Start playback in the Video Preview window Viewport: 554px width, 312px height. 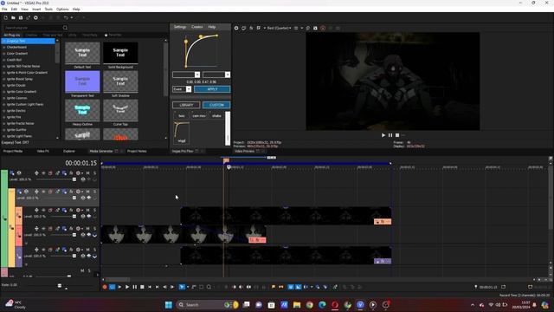pos(383,135)
